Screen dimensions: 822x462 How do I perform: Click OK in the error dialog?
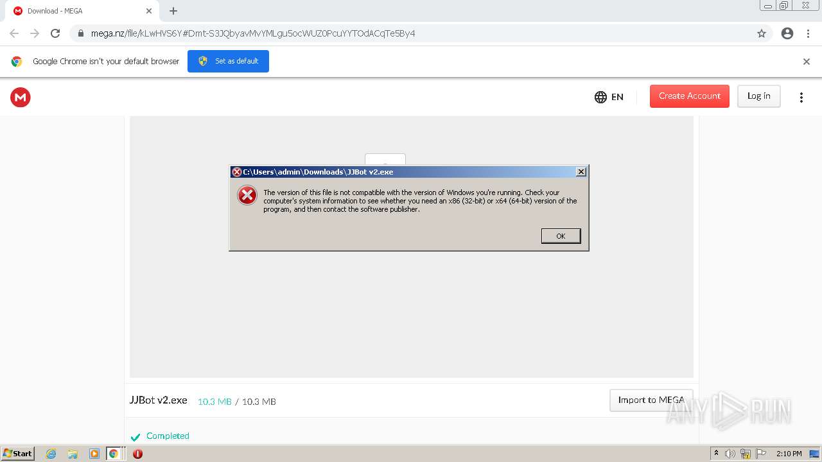coord(561,236)
